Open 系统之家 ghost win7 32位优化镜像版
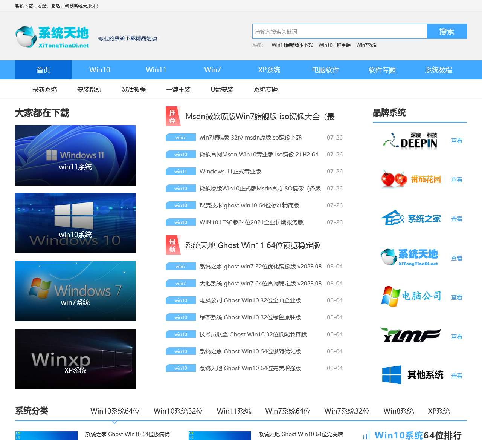 [x=261, y=267]
